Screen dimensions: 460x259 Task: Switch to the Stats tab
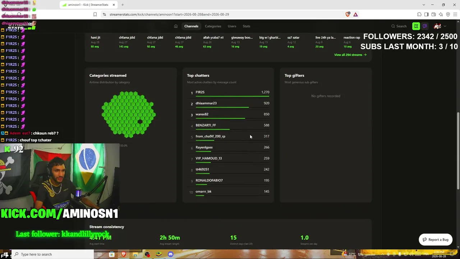pyautogui.click(x=247, y=26)
